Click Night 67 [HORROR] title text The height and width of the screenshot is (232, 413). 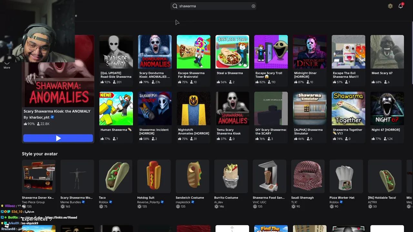[x=386, y=130]
